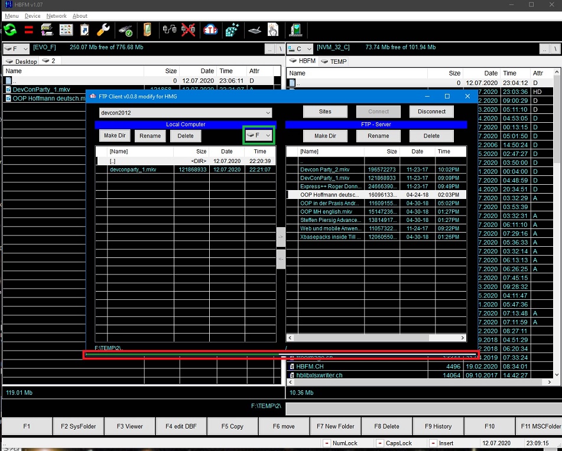Screen dimensions: 562x451
Task: Click the Sites button
Action: 325,112
